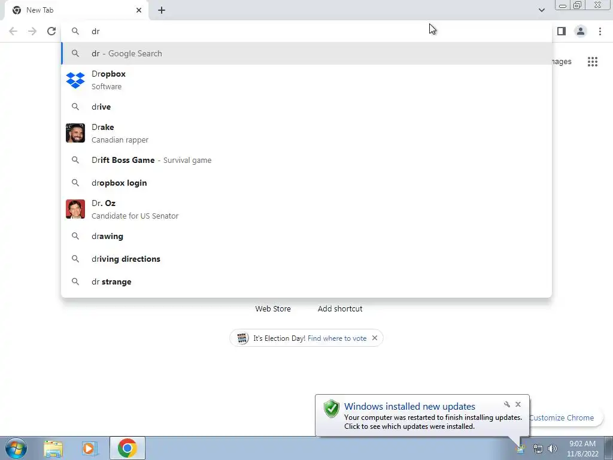
Task: Select the New Tab tab
Action: pyautogui.click(x=76, y=10)
